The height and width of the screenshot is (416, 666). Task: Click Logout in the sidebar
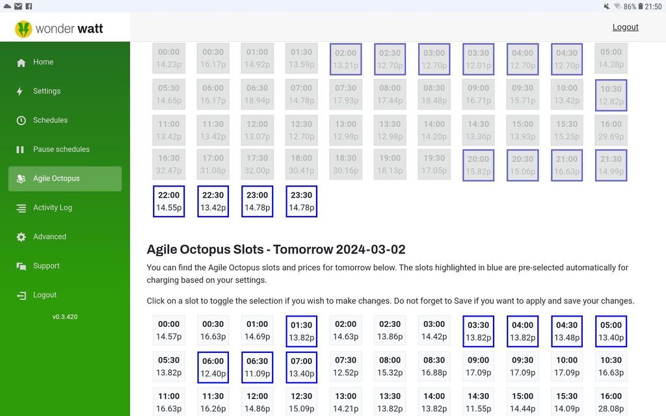click(45, 295)
